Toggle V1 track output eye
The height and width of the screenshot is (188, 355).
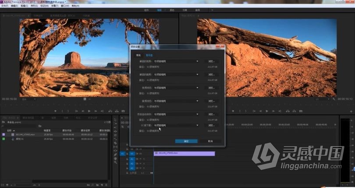pyautogui.click(x=140, y=153)
